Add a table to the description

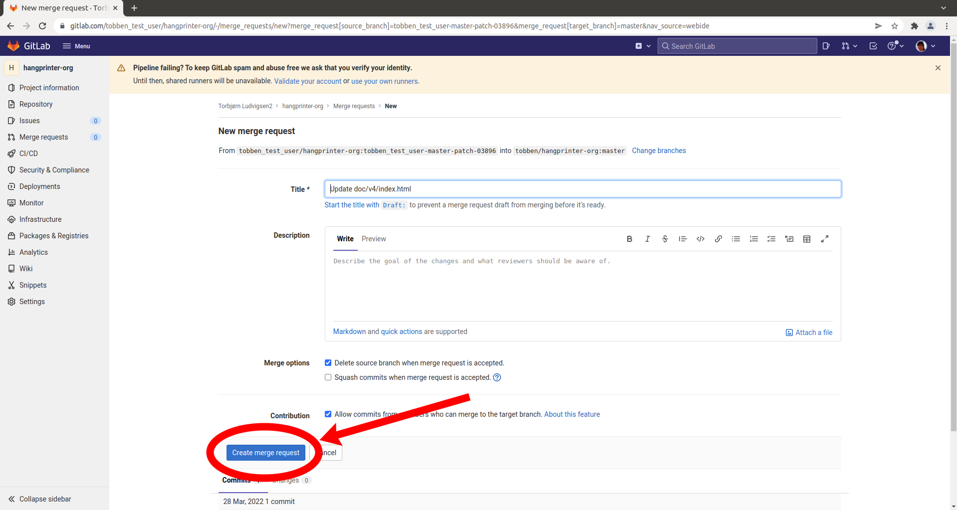(807, 239)
